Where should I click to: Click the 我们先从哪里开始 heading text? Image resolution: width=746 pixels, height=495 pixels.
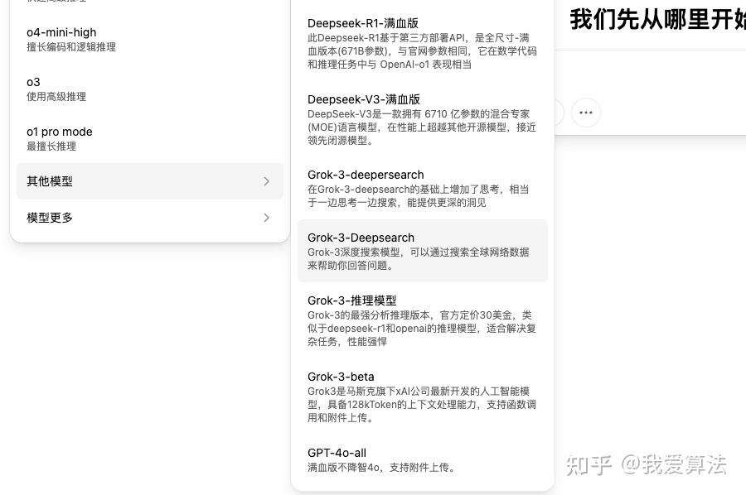coord(658,20)
